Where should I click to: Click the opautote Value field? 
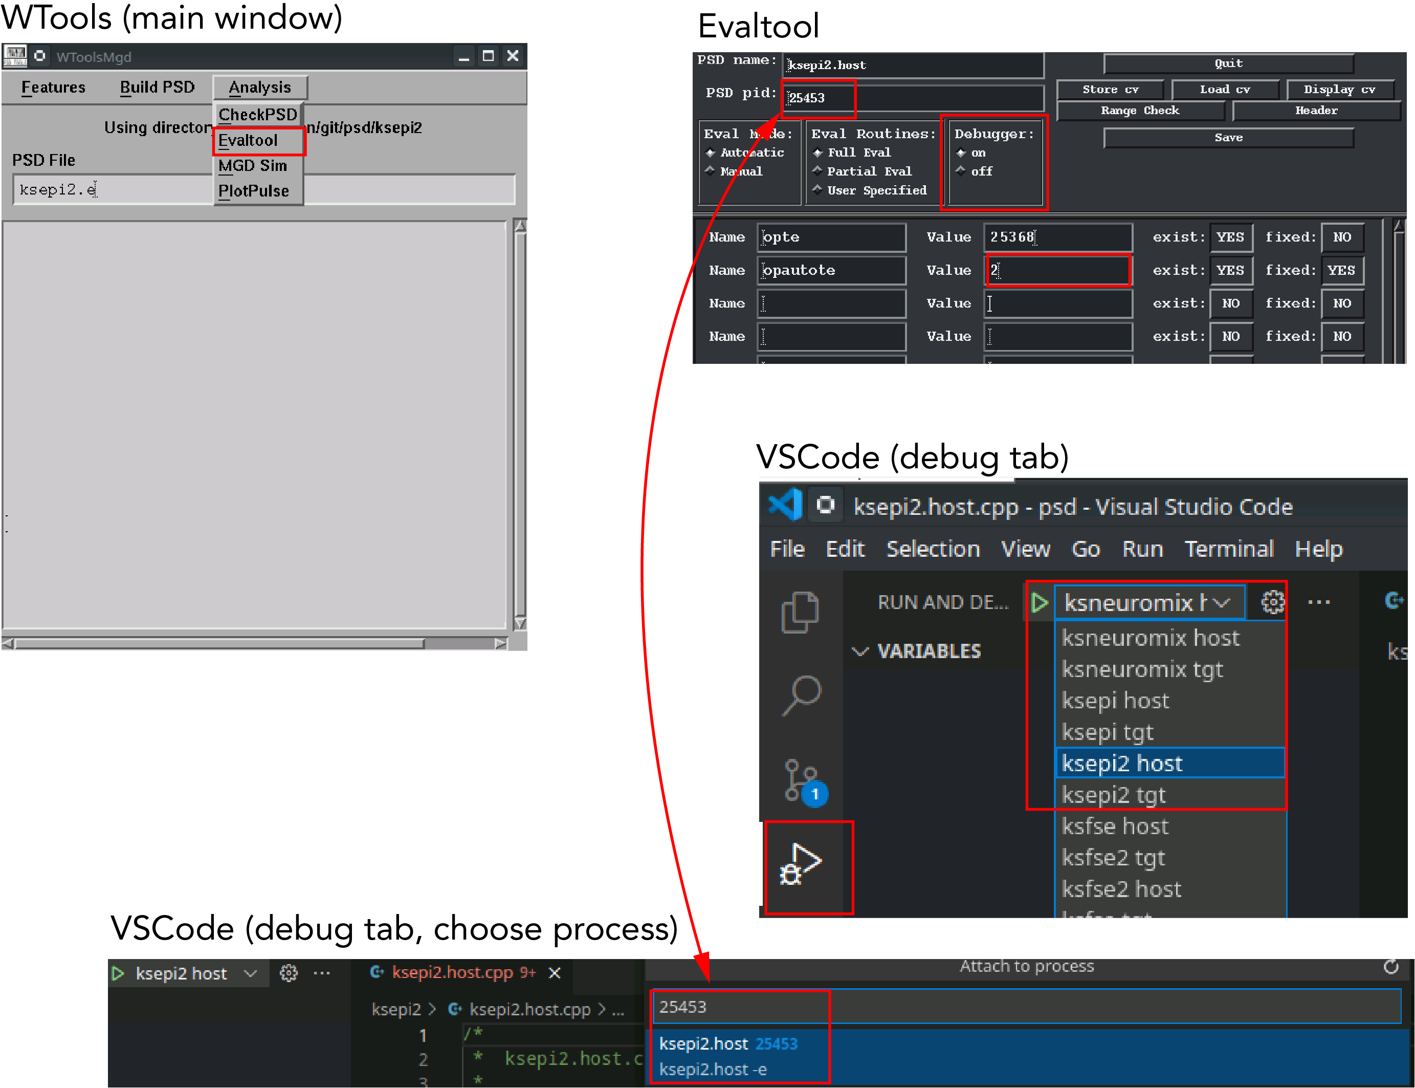(1058, 270)
